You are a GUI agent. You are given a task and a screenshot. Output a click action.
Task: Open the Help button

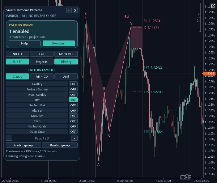click(25, 43)
